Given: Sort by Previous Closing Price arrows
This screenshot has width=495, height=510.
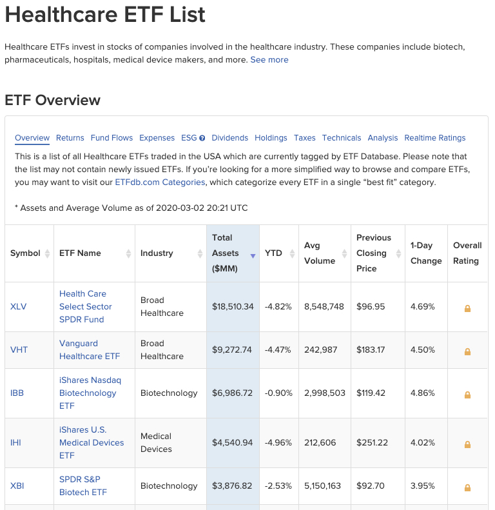Looking at the screenshot, I should [398, 253].
